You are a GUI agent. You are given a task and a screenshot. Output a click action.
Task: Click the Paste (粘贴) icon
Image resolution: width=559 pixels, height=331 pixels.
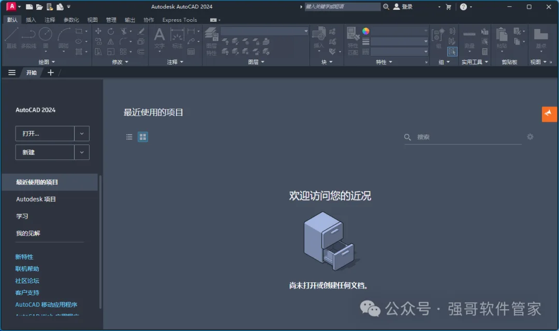point(502,39)
